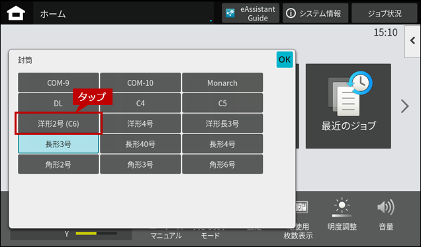Tap the brightness 明度調整 sun icon
421x247 pixels.
pos(342,207)
